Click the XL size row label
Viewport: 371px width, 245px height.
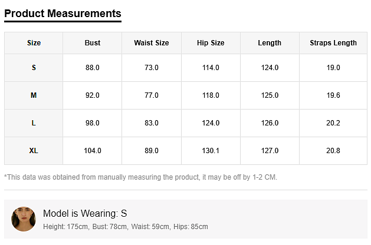pyautogui.click(x=34, y=151)
